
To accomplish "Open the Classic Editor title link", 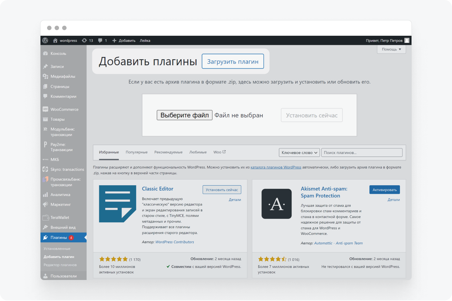I will coord(158,189).
